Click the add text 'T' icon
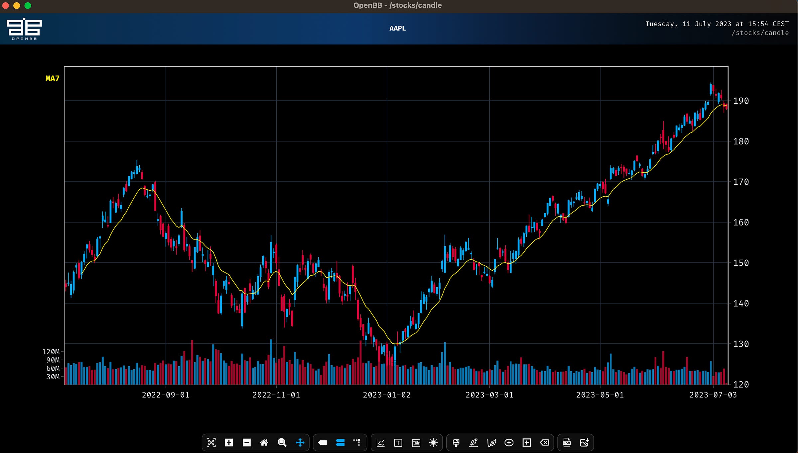798x453 pixels. tap(398, 442)
